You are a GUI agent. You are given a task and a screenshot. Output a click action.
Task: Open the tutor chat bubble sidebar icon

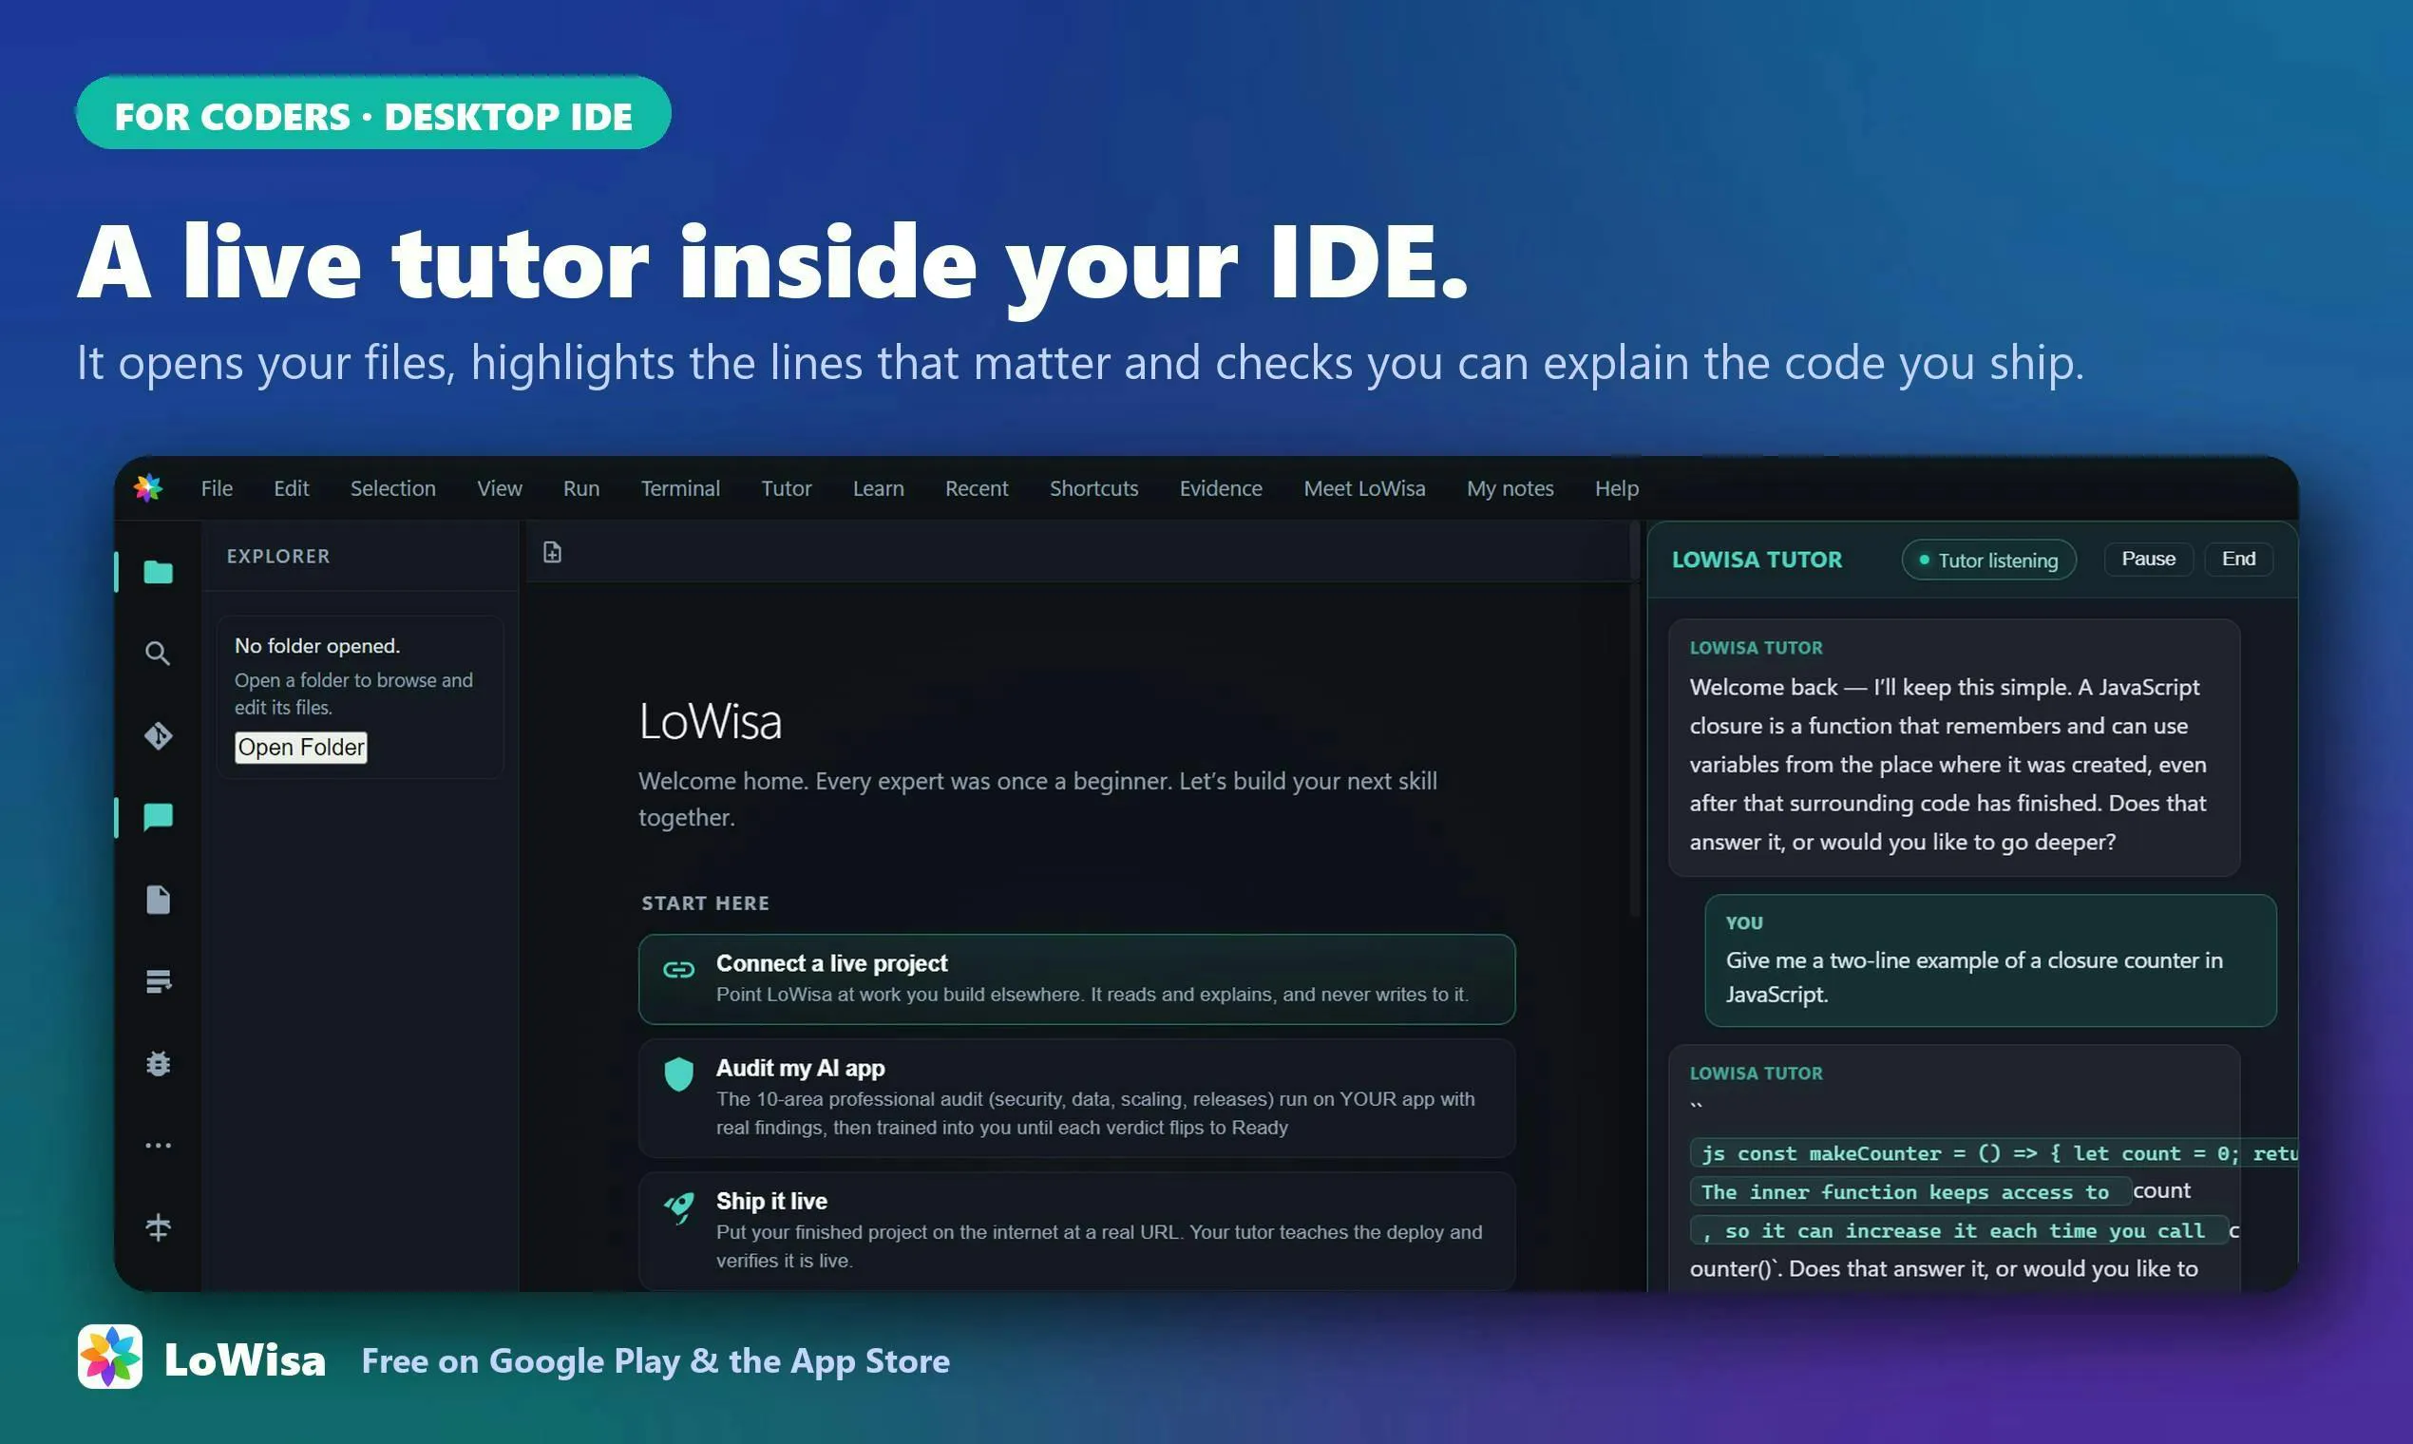click(x=158, y=817)
